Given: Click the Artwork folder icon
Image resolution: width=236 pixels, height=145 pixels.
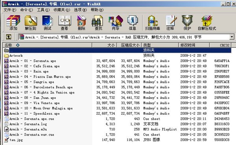Looking at the screenshot, I should (x=6, y=56).
